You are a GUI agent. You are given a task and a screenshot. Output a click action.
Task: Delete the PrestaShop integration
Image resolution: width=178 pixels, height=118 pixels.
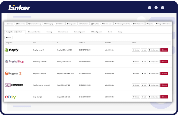[164, 62]
